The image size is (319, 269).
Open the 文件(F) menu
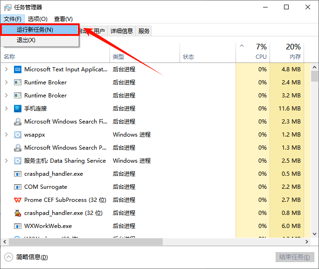tap(13, 19)
